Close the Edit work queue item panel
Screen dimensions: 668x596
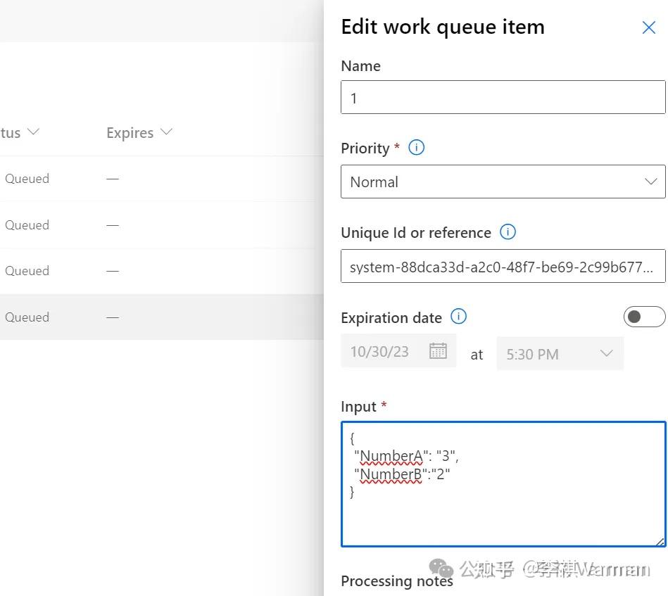[648, 27]
